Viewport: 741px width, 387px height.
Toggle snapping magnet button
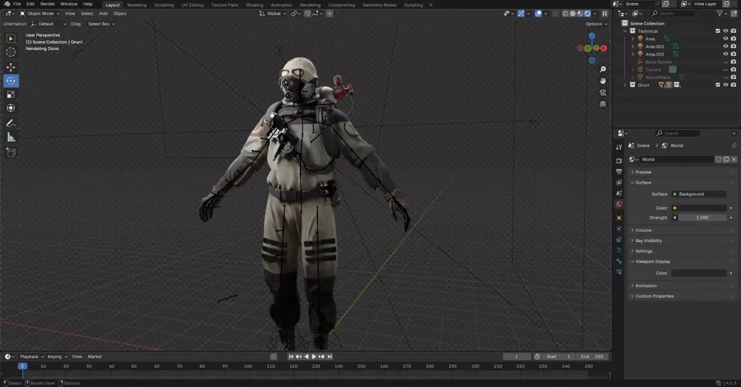pos(307,14)
